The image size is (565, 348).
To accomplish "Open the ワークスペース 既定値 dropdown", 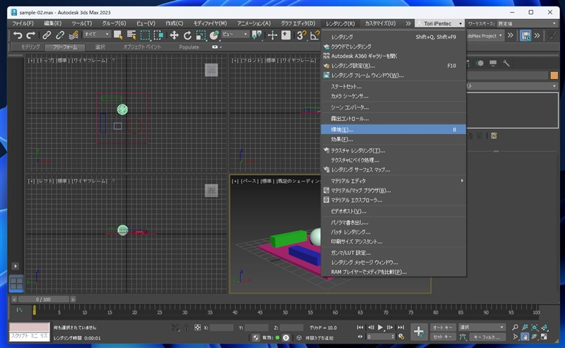I will [x=527, y=23].
